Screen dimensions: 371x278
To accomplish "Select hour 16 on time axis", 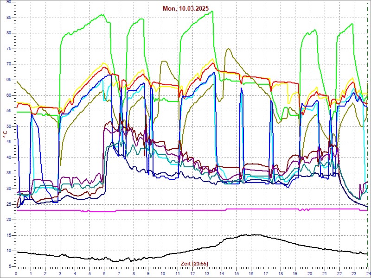I will coord(251,273).
